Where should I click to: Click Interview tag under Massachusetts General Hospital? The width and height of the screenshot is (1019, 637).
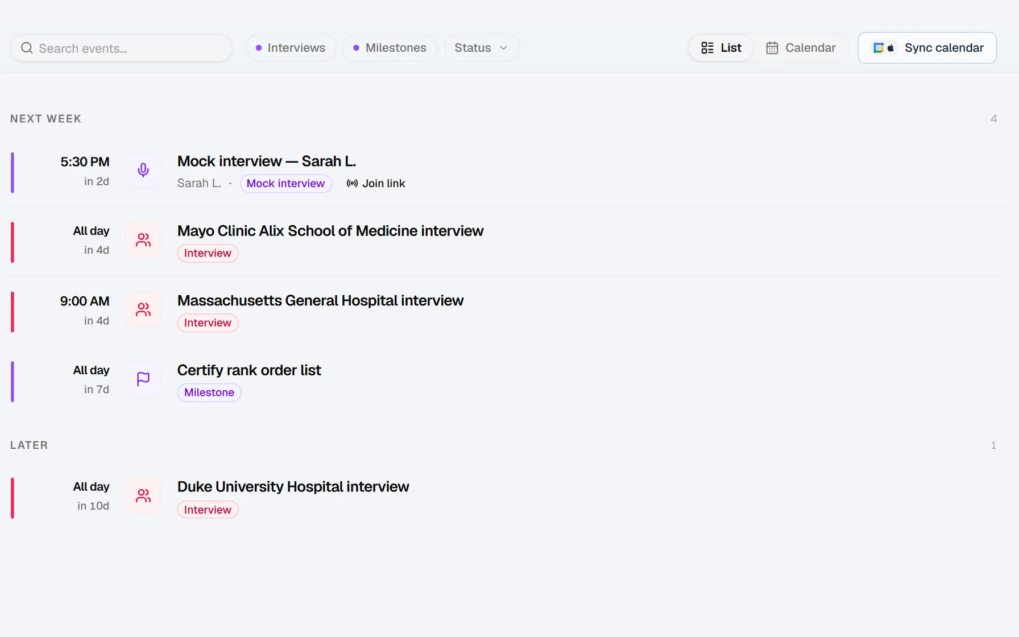tap(208, 323)
